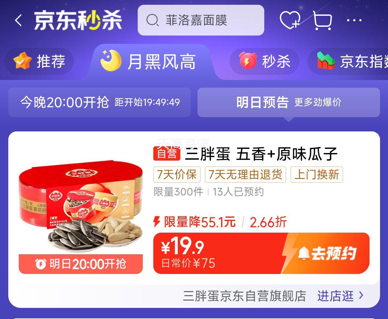This screenshot has height=319, width=388.
Task: Tap the 京东指数 chart icon
Action: pos(326,61)
